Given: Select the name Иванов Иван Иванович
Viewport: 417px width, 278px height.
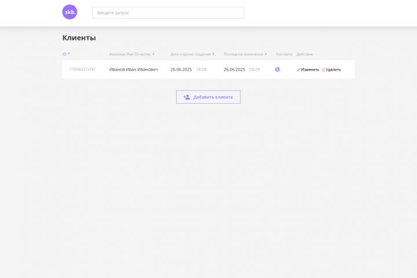Looking at the screenshot, I should coord(134,69).
